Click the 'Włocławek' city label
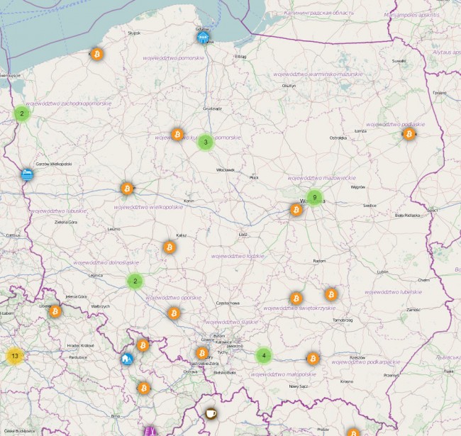 pyautogui.click(x=226, y=170)
